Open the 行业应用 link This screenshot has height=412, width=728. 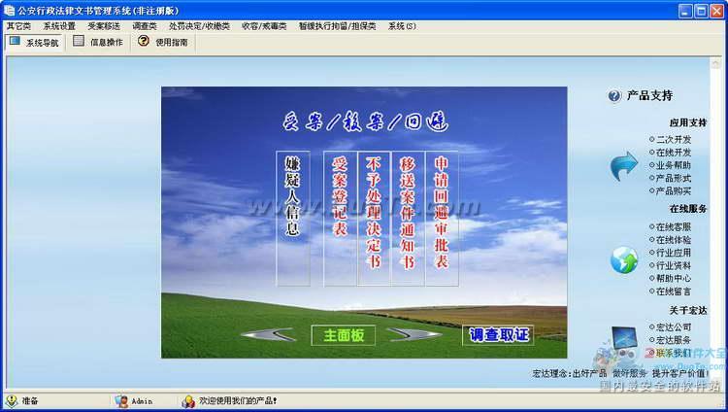[x=674, y=253]
